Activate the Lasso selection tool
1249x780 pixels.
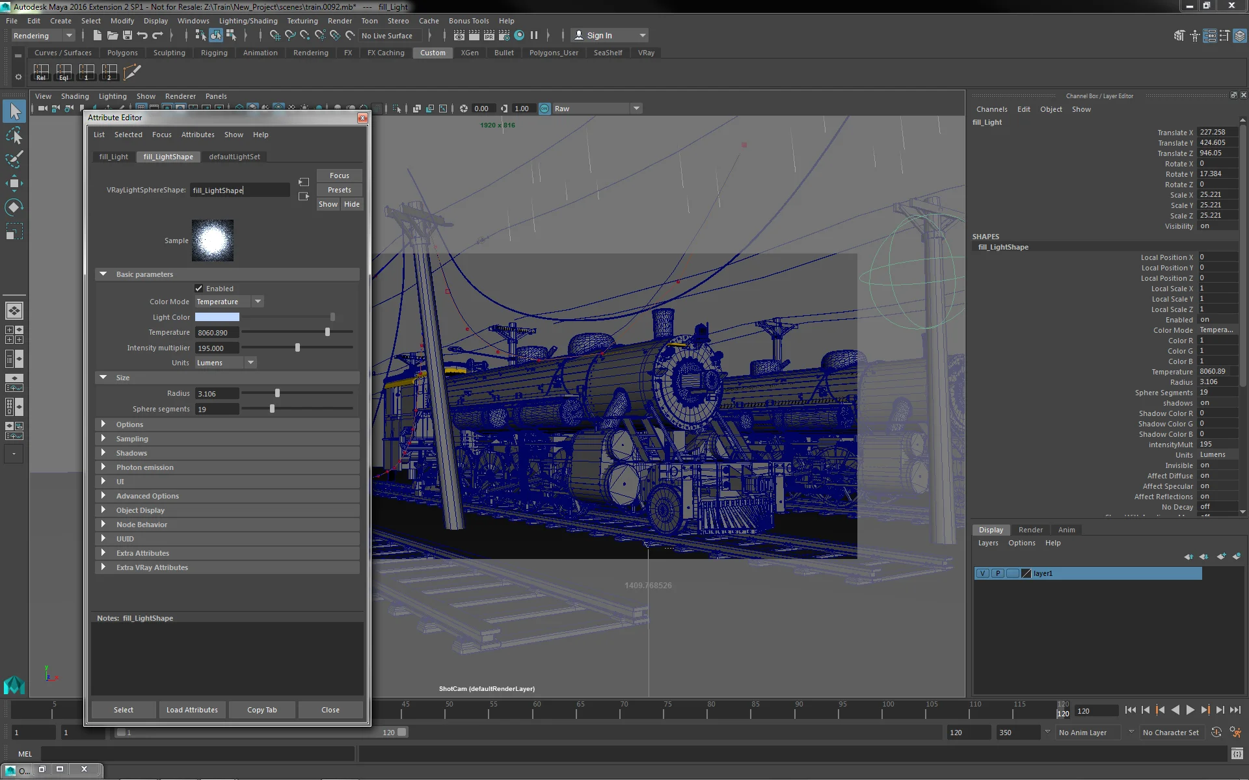(x=14, y=136)
